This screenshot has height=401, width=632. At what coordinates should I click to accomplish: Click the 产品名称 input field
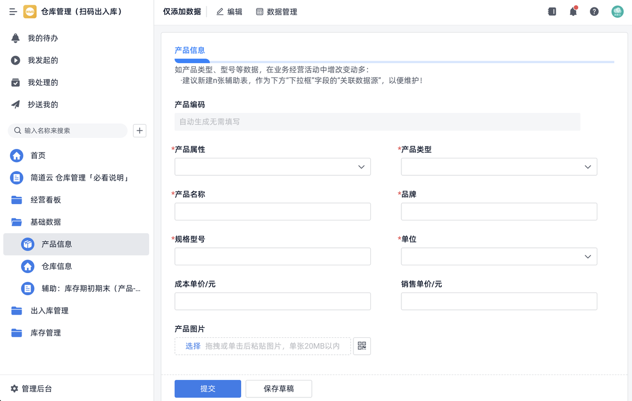(x=272, y=211)
